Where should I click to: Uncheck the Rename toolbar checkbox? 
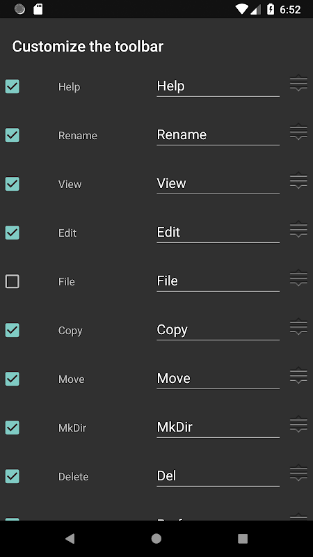[13, 135]
